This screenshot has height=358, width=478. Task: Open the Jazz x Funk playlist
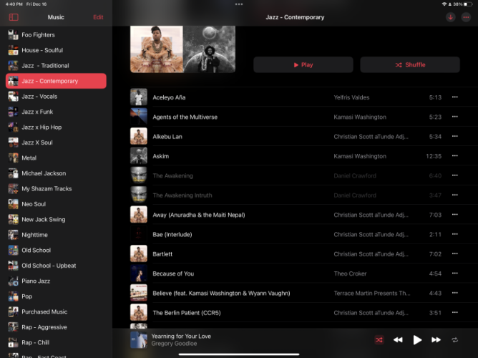[x=56, y=112]
